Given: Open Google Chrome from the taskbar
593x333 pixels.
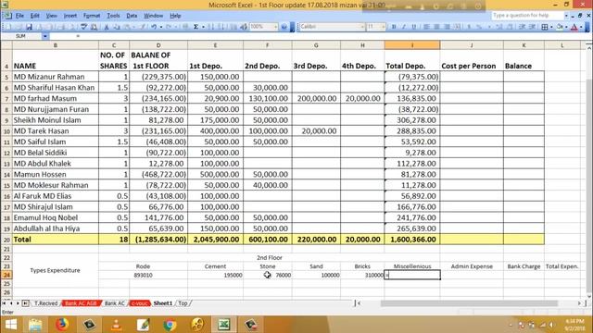Looking at the screenshot, I should click(170, 325).
